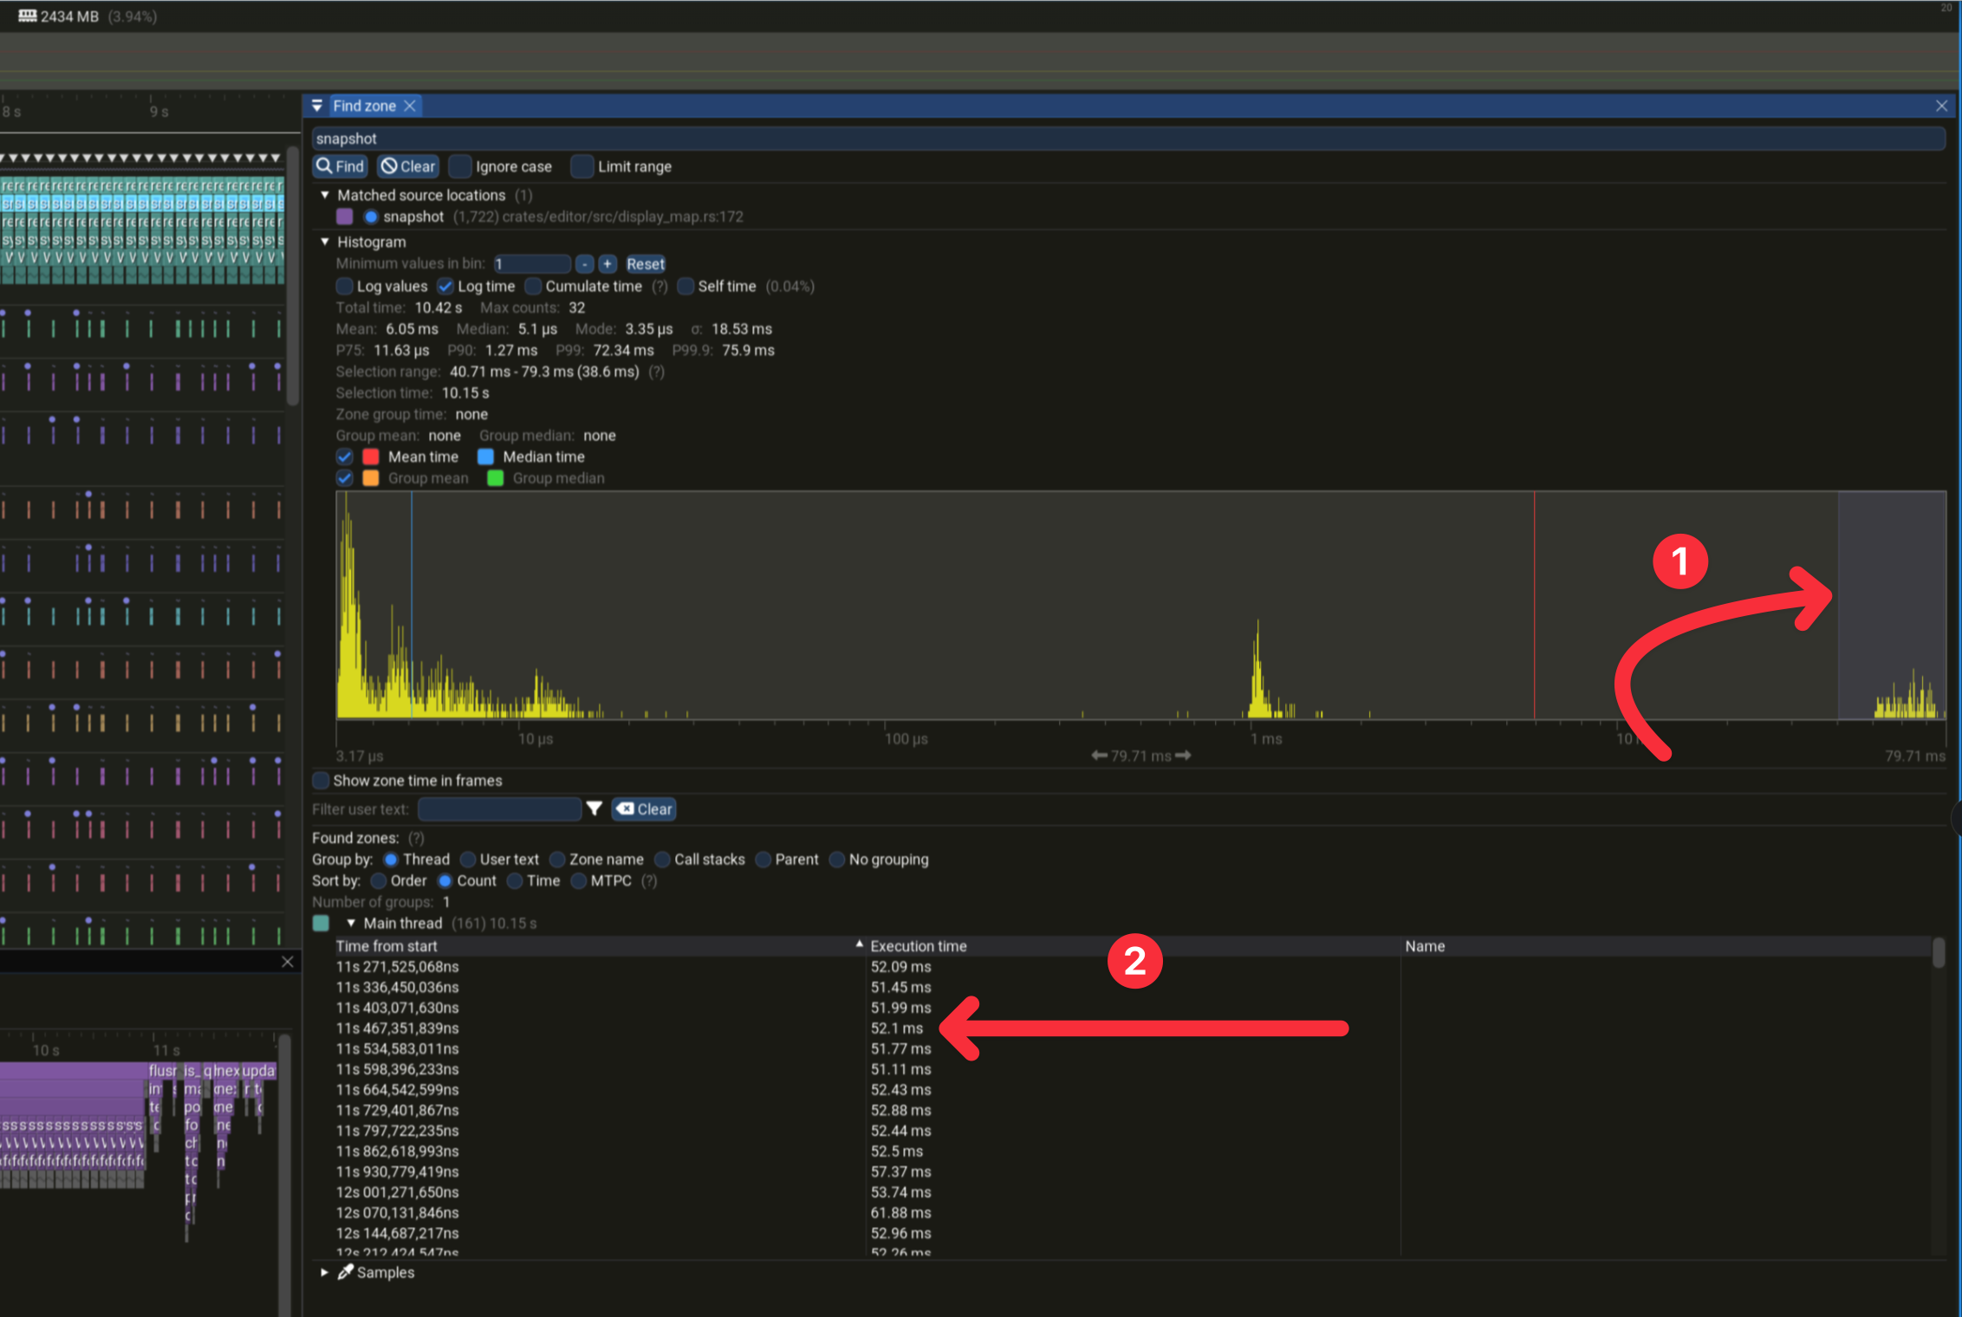This screenshot has height=1317, width=1962.
Task: Click the teal Main thread color swatch
Action: (322, 923)
